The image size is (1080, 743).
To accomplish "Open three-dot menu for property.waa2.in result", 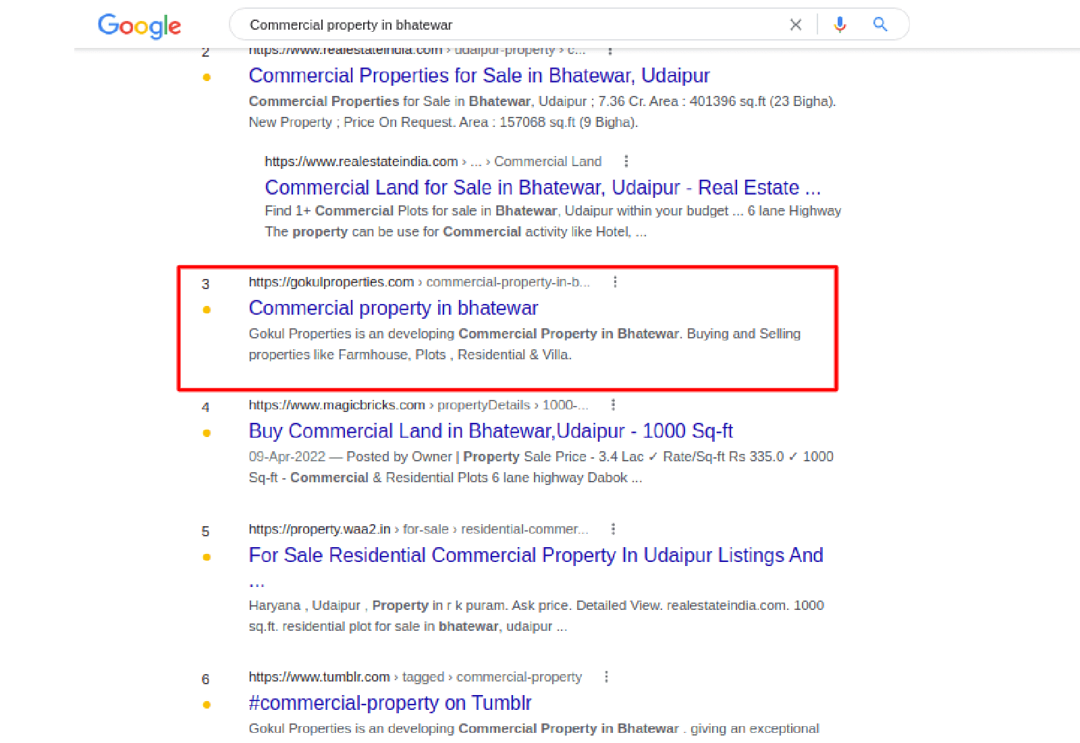I will point(613,529).
